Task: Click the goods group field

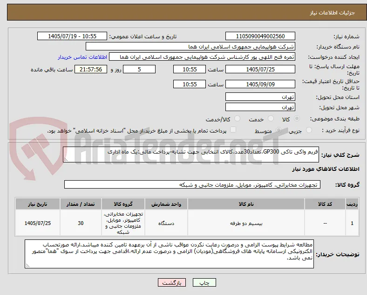Action: point(192,184)
